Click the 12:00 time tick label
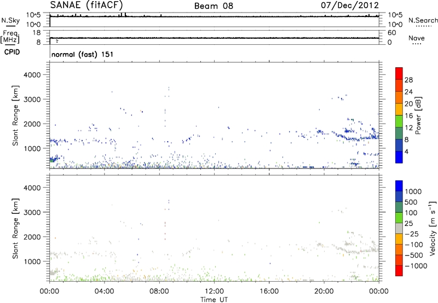The height and width of the screenshot is (303, 438). pos(214,292)
